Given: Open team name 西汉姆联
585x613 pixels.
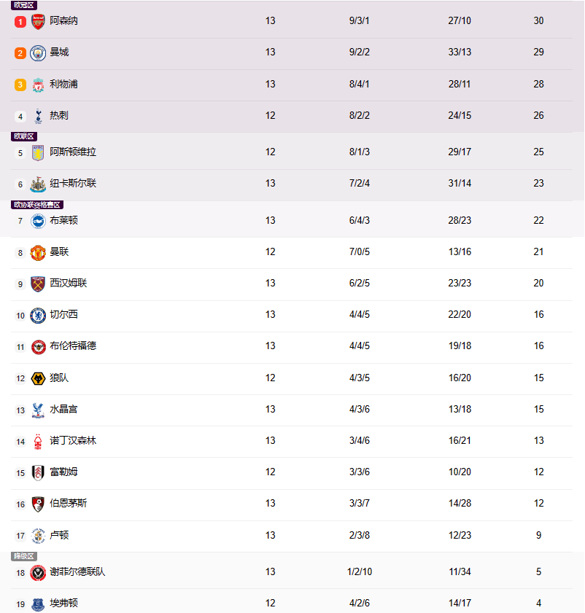Looking at the screenshot, I should click(68, 283).
